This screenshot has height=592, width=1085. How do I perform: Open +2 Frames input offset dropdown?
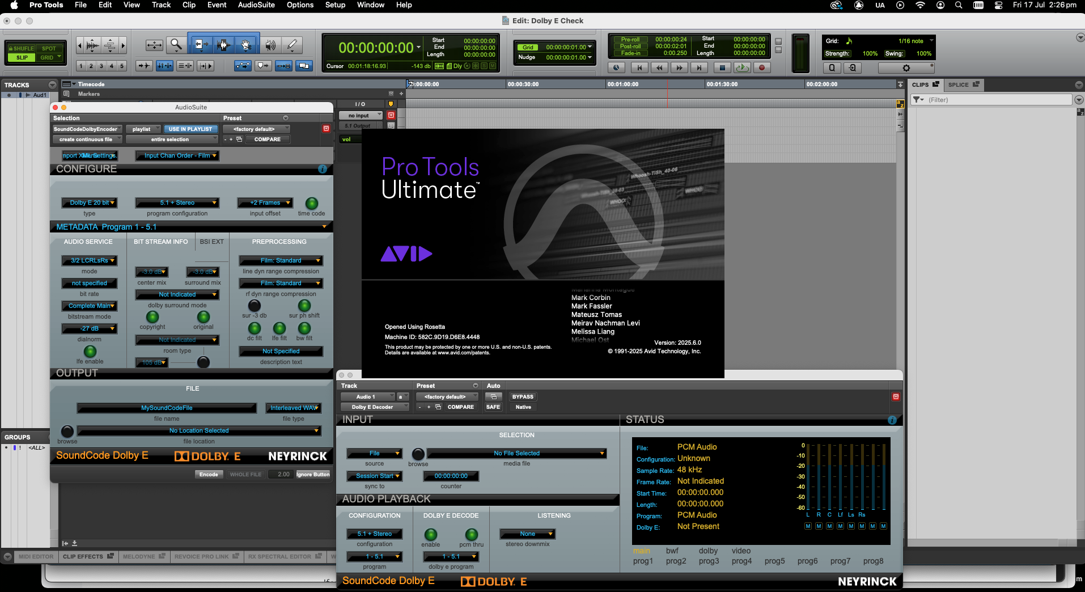click(x=265, y=203)
